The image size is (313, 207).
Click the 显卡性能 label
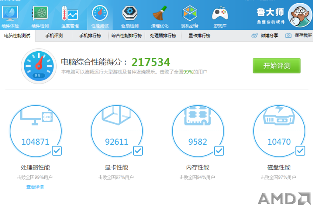click(x=116, y=167)
